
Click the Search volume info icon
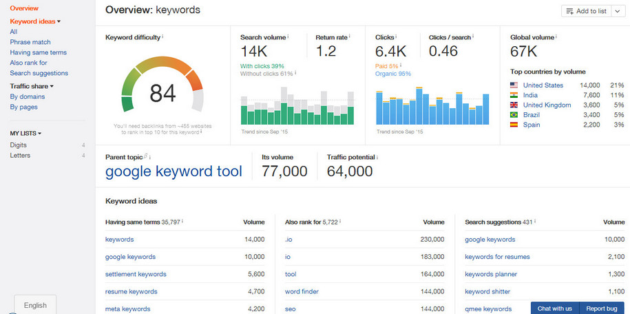point(288,36)
